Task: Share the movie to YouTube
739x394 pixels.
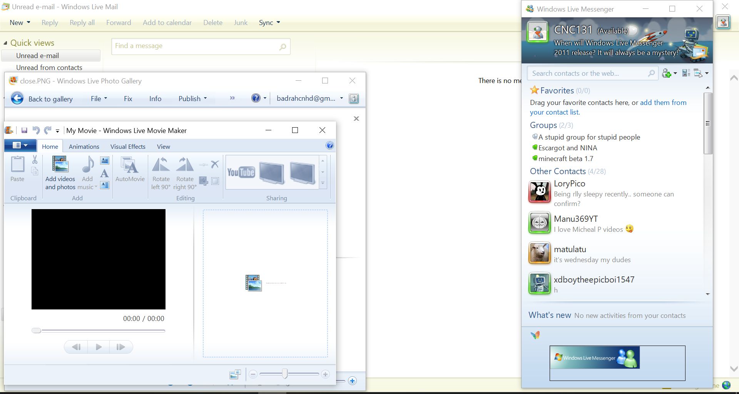Action: (241, 173)
